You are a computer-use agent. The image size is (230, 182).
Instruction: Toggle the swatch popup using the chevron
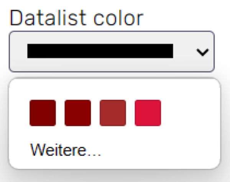202,52
